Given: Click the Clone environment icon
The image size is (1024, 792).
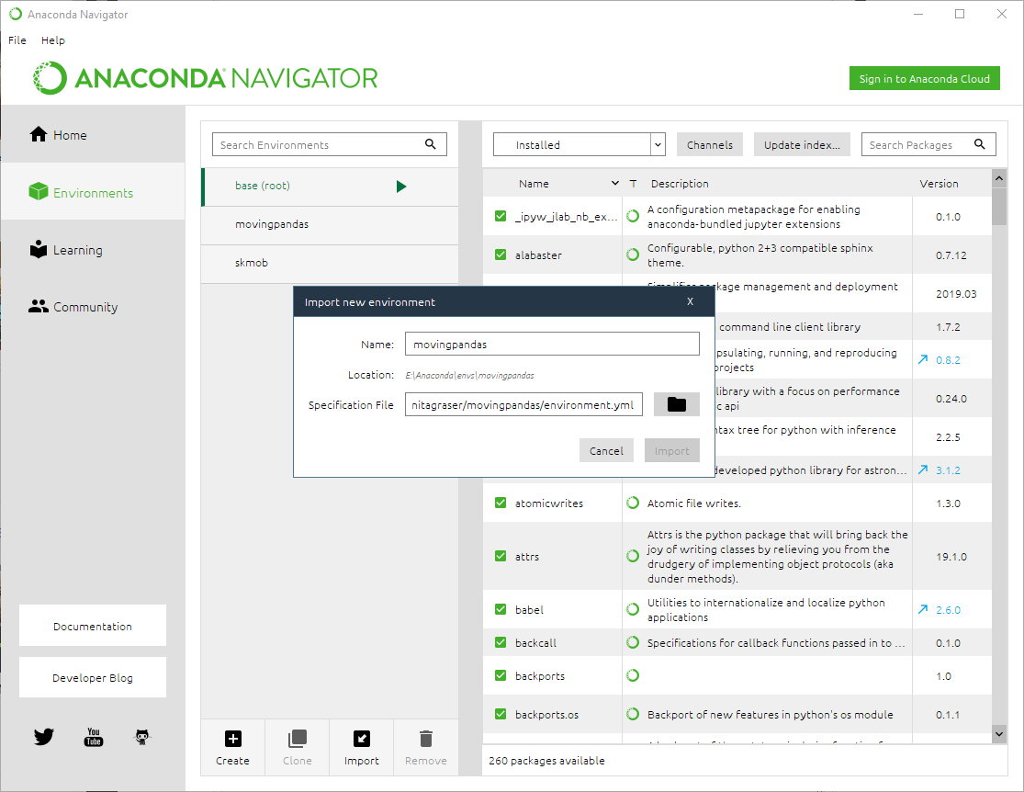Looking at the screenshot, I should click(298, 739).
